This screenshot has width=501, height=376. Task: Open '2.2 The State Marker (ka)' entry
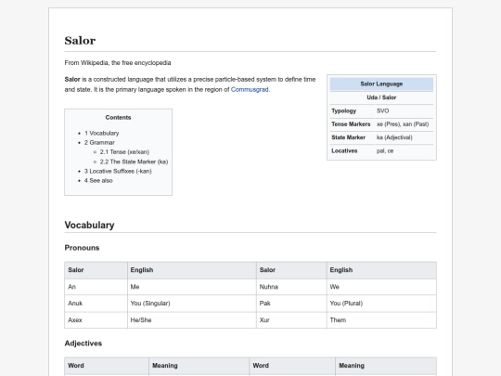(134, 162)
